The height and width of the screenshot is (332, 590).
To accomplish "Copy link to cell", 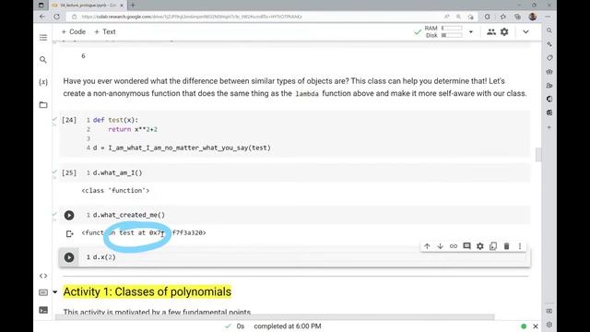I will click(454, 246).
